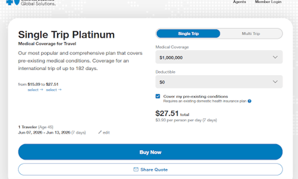Click the chevron arrow in the $1,000,000 field
This screenshot has height=179, width=298.
point(275,57)
